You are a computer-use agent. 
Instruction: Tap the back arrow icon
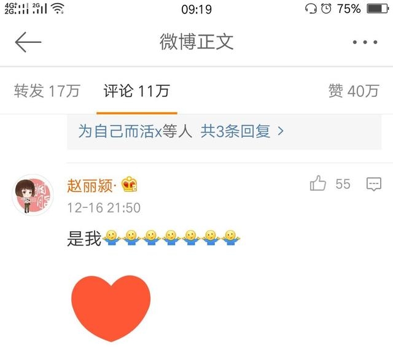tap(28, 42)
